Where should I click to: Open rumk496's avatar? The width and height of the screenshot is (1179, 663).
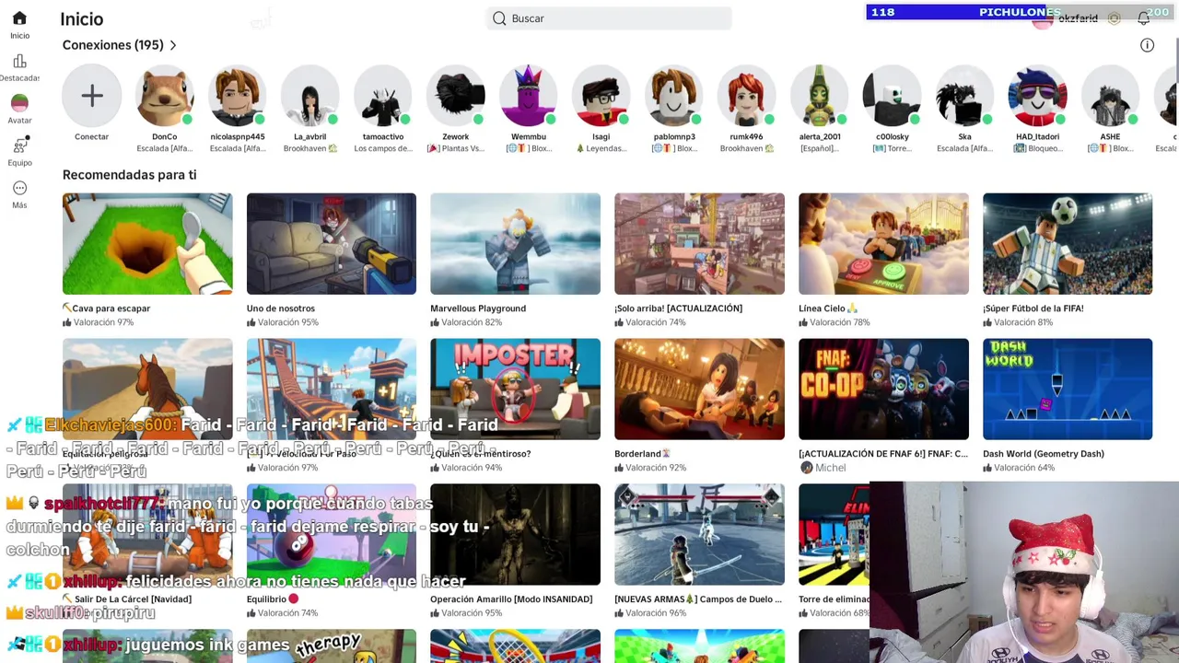(x=747, y=96)
